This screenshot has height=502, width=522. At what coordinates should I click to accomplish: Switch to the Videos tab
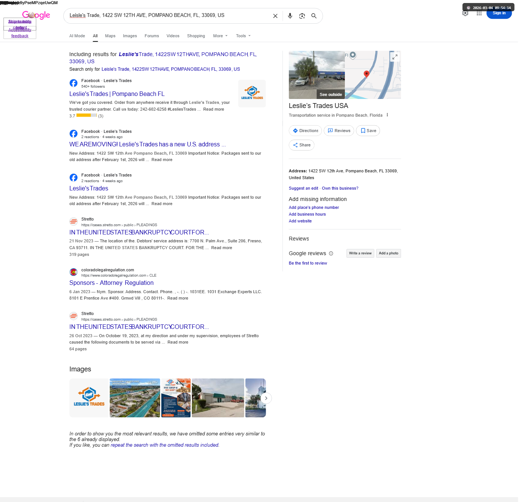pyautogui.click(x=173, y=36)
